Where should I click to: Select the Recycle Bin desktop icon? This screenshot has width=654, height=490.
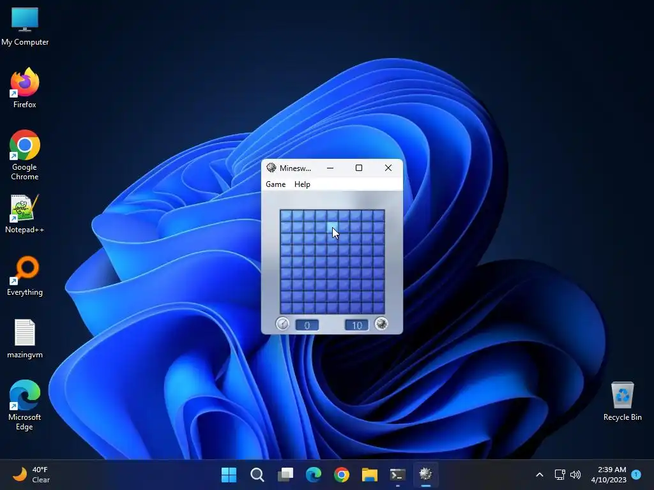[x=622, y=401]
